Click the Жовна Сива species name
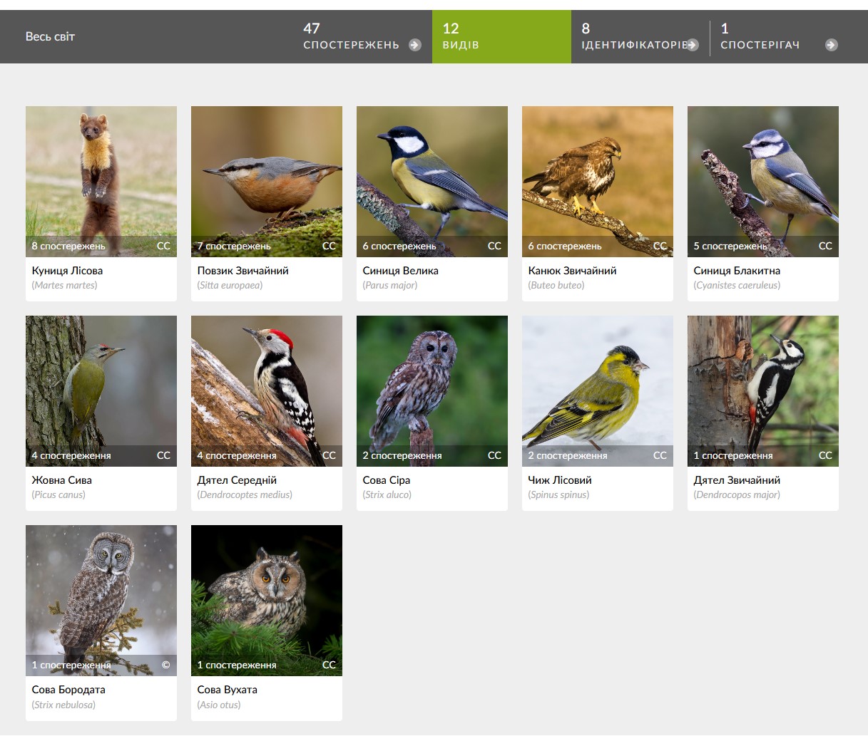The width and height of the screenshot is (868, 746). coord(61,480)
